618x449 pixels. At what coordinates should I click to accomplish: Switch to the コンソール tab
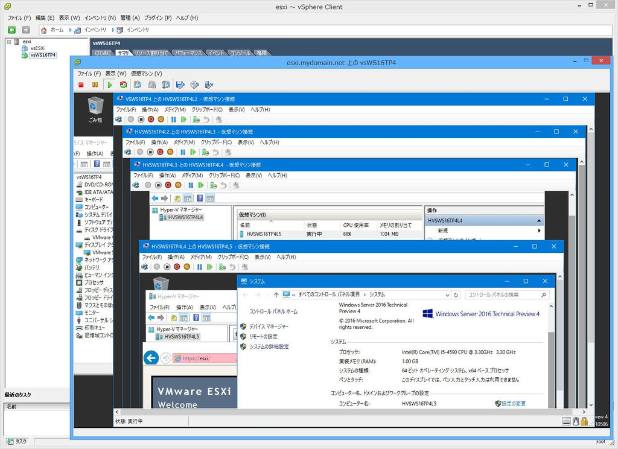pyautogui.click(x=240, y=53)
